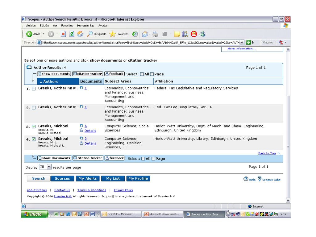The height and width of the screenshot is (237, 316).
Task: Tick the checkbox for result 1 Breaks, Katherine M.
Action: point(34,89)
